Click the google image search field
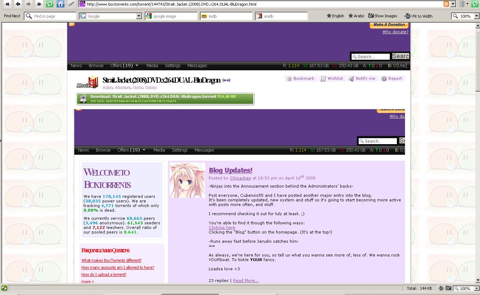480x295 pixels. (x=171, y=16)
